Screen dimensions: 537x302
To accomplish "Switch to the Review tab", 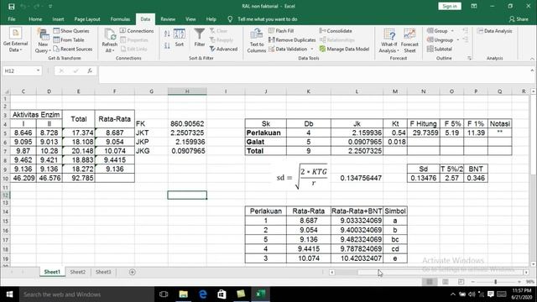I will point(168,19).
